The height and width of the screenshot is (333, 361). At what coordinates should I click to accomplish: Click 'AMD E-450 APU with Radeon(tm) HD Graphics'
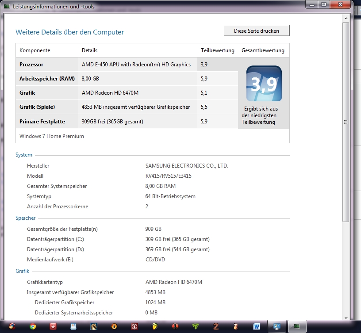(x=136, y=65)
